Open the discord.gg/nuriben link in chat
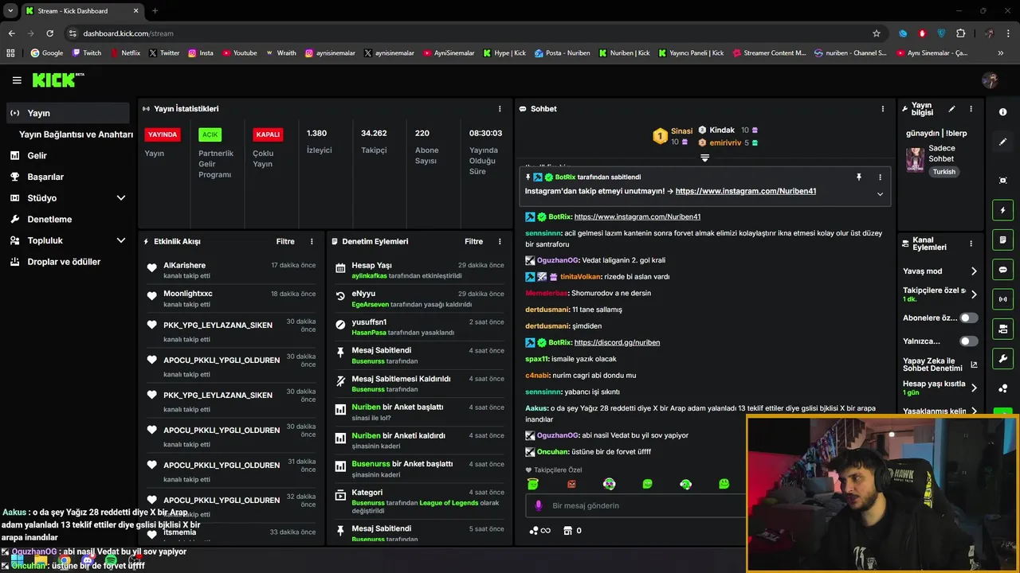The width and height of the screenshot is (1020, 573). (x=617, y=342)
